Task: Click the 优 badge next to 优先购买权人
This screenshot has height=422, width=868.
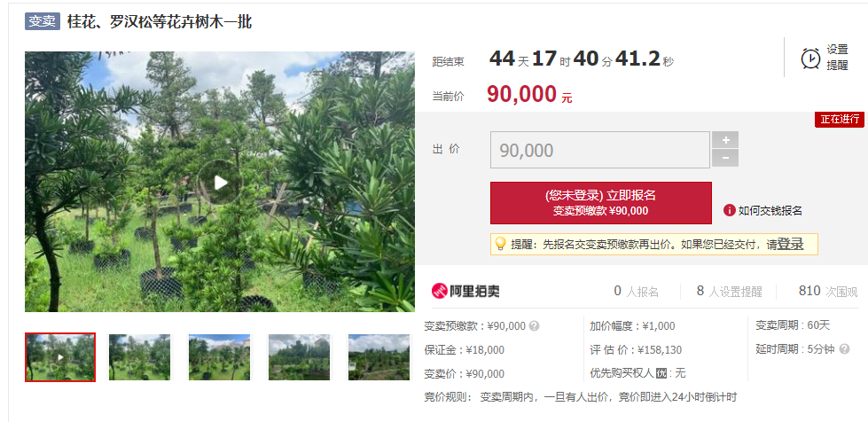Action: (x=661, y=373)
